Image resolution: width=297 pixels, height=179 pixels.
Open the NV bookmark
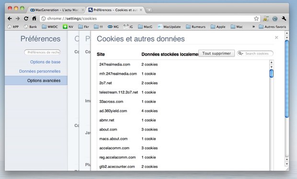[x=68, y=27]
